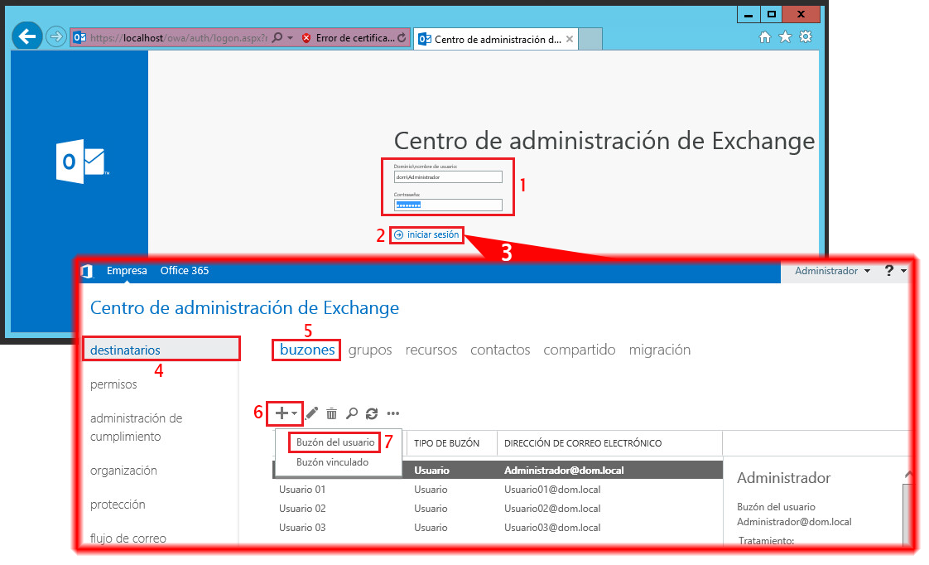
Task: Click the help question mark icon
Action: (888, 270)
